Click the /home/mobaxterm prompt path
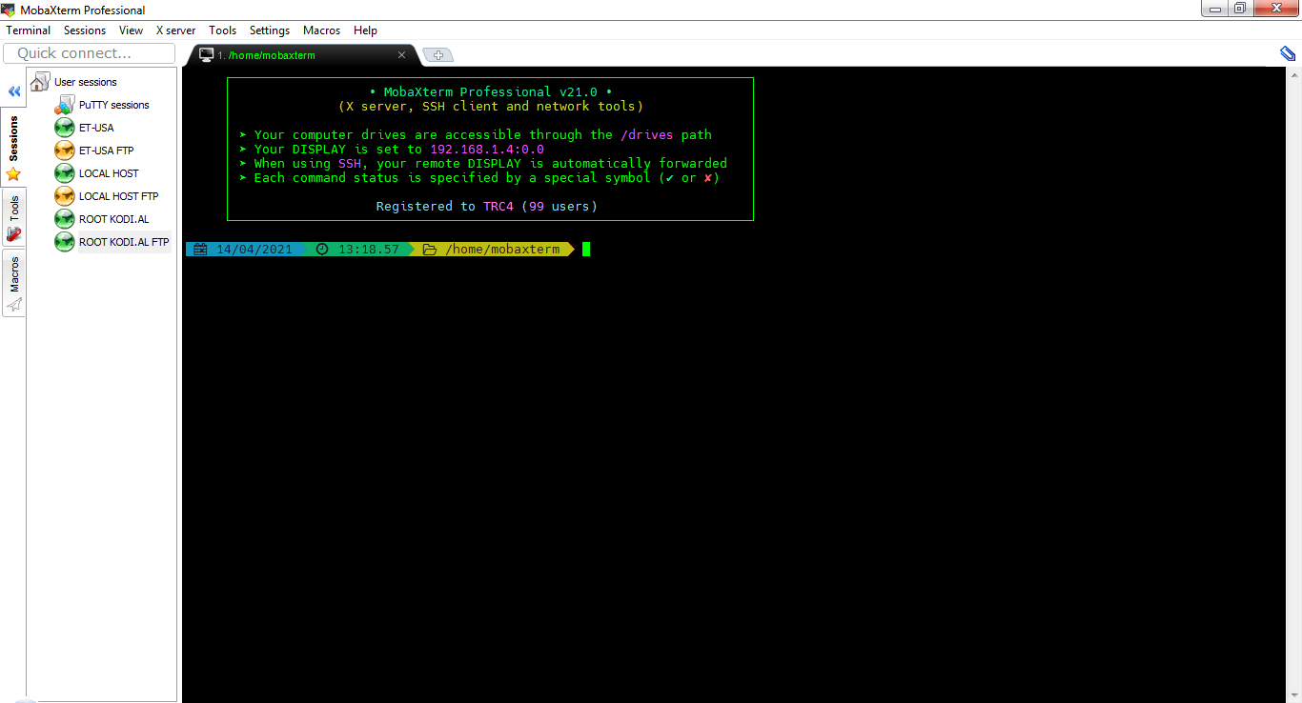The width and height of the screenshot is (1302, 703). click(x=502, y=250)
